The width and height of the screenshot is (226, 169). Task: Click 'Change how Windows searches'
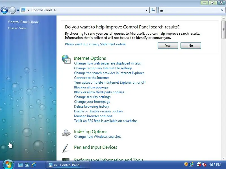[97, 137]
